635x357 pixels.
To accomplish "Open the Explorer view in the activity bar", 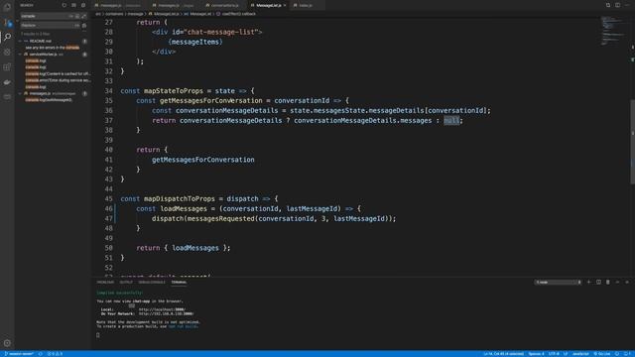I will coord(7,7).
